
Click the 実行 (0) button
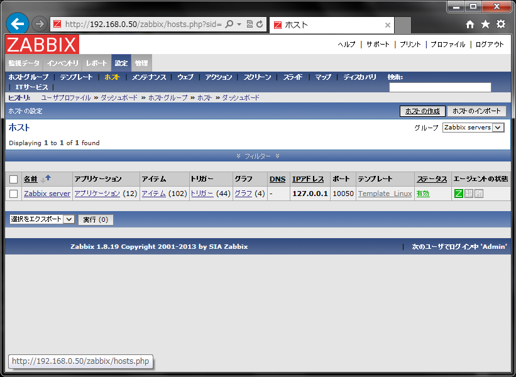(96, 219)
